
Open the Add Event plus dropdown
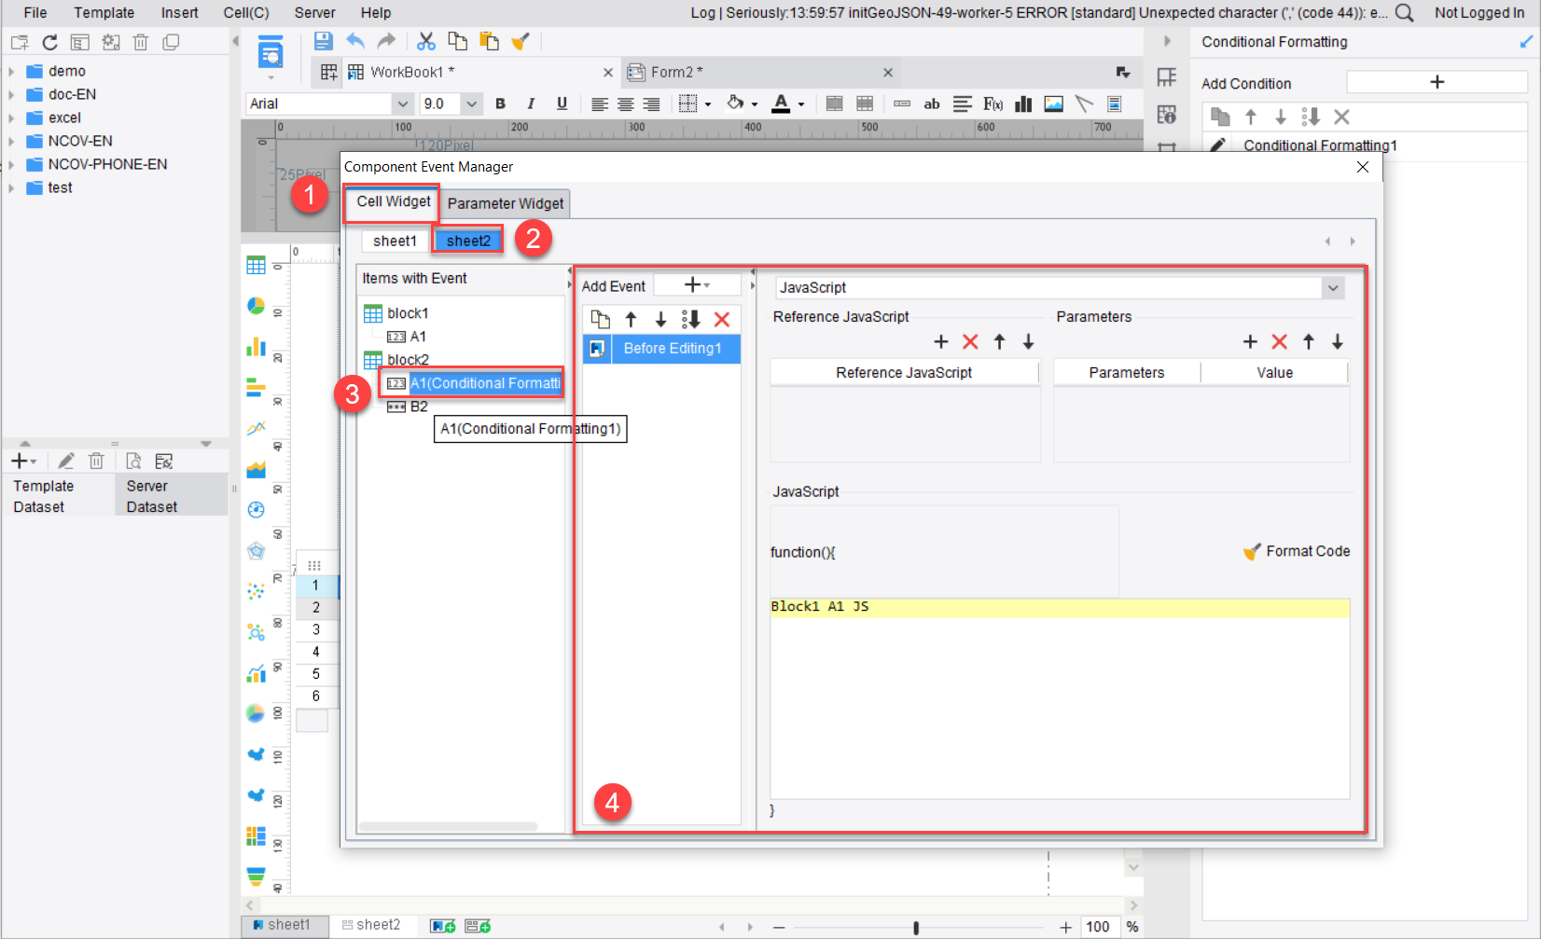697,285
